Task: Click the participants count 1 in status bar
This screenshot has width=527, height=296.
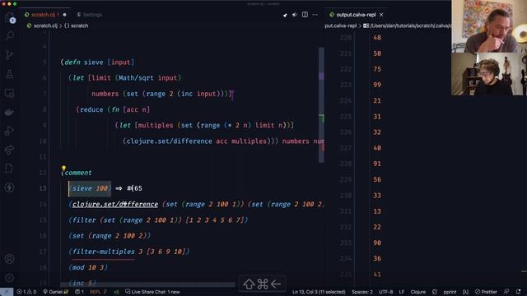Action: tap(79, 292)
